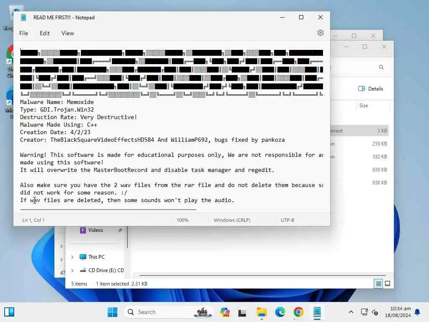Viewport: 429px width, 322px height.
Task: Click the Creation Date: 4/2/23 line
Action: click(x=55, y=132)
